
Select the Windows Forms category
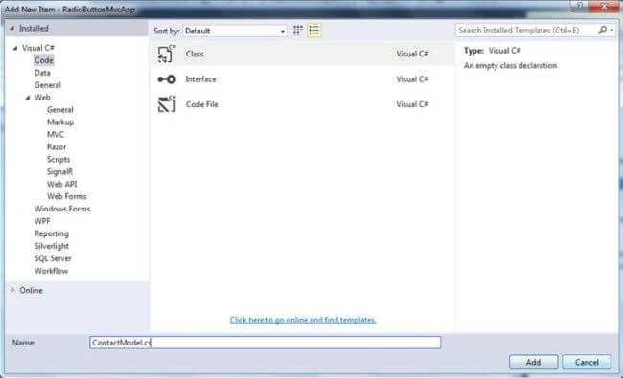pos(62,209)
